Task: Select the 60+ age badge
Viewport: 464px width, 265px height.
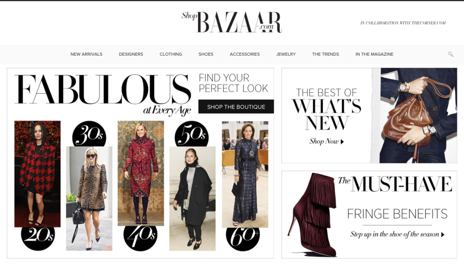Action: click(243, 237)
